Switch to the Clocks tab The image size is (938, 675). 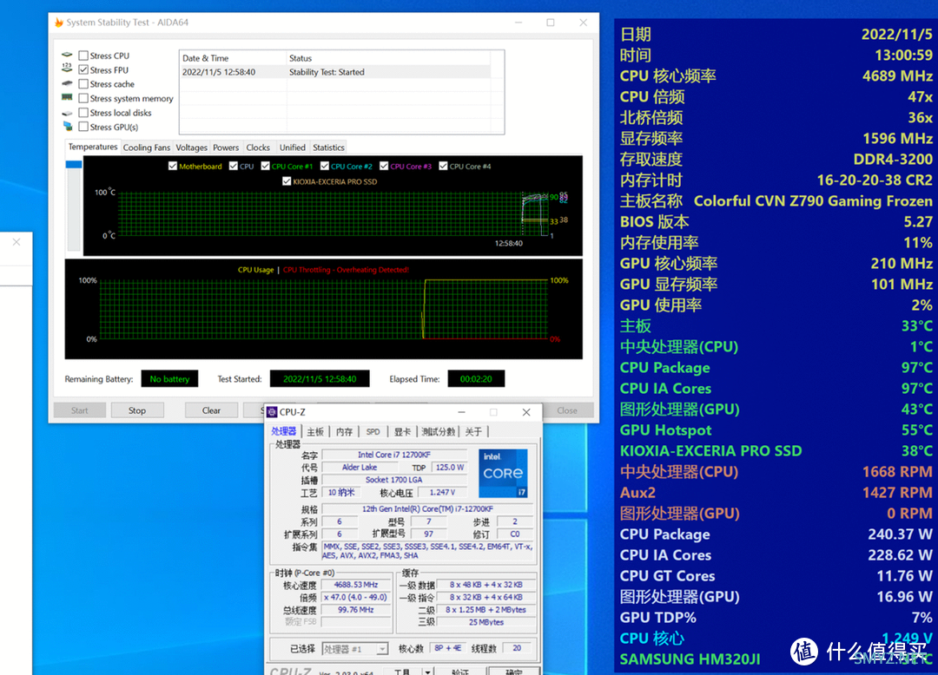click(258, 147)
